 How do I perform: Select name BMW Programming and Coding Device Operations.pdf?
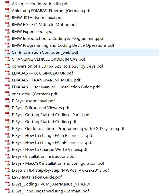tap(63, 45)
